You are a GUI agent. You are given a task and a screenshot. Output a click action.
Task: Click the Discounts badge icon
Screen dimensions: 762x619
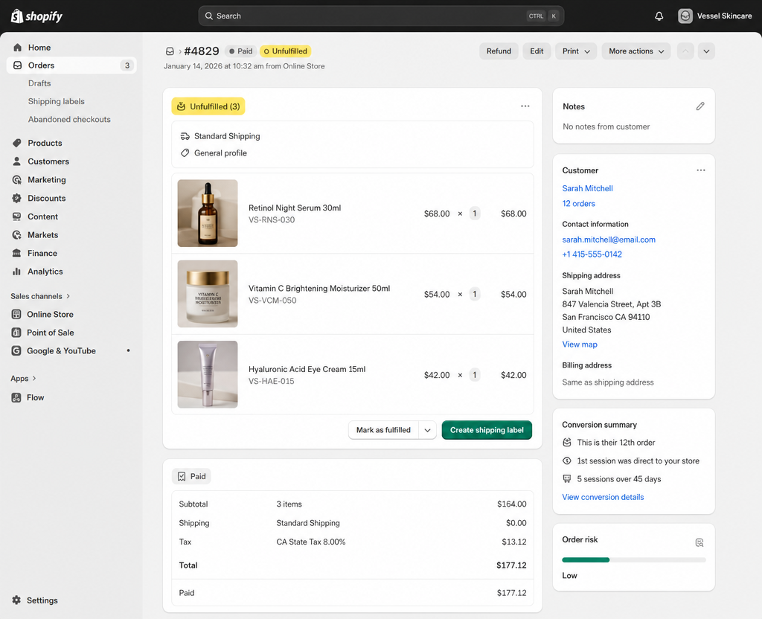point(17,198)
